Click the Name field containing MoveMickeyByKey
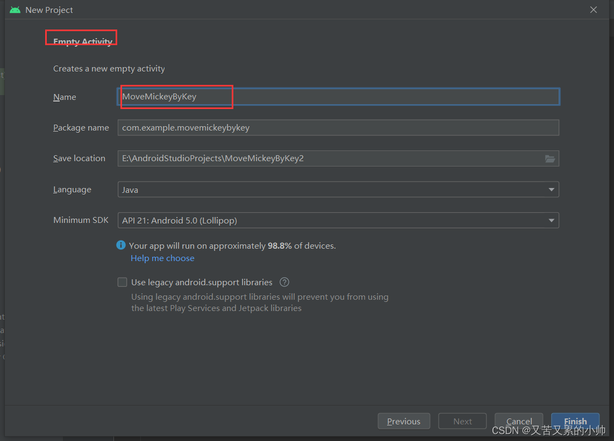 pyautogui.click(x=338, y=97)
